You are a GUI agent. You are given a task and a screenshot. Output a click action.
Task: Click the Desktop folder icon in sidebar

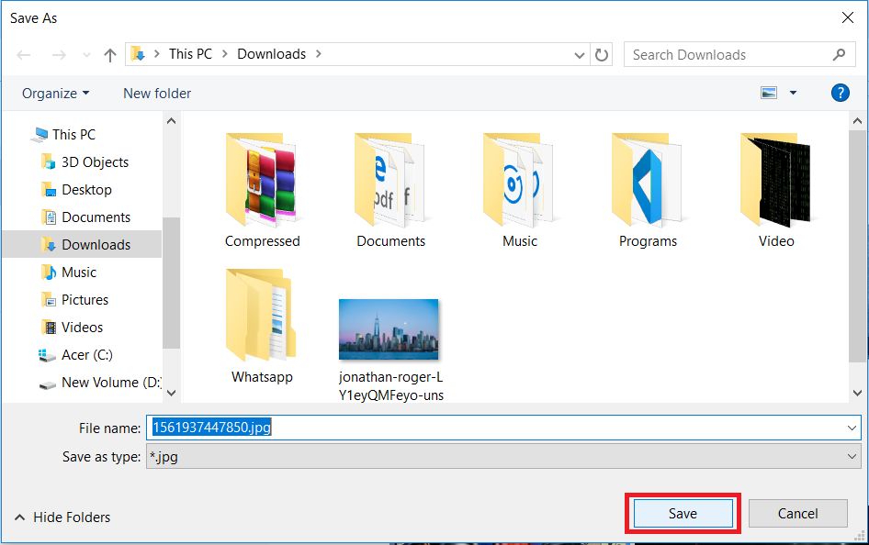pyautogui.click(x=49, y=190)
